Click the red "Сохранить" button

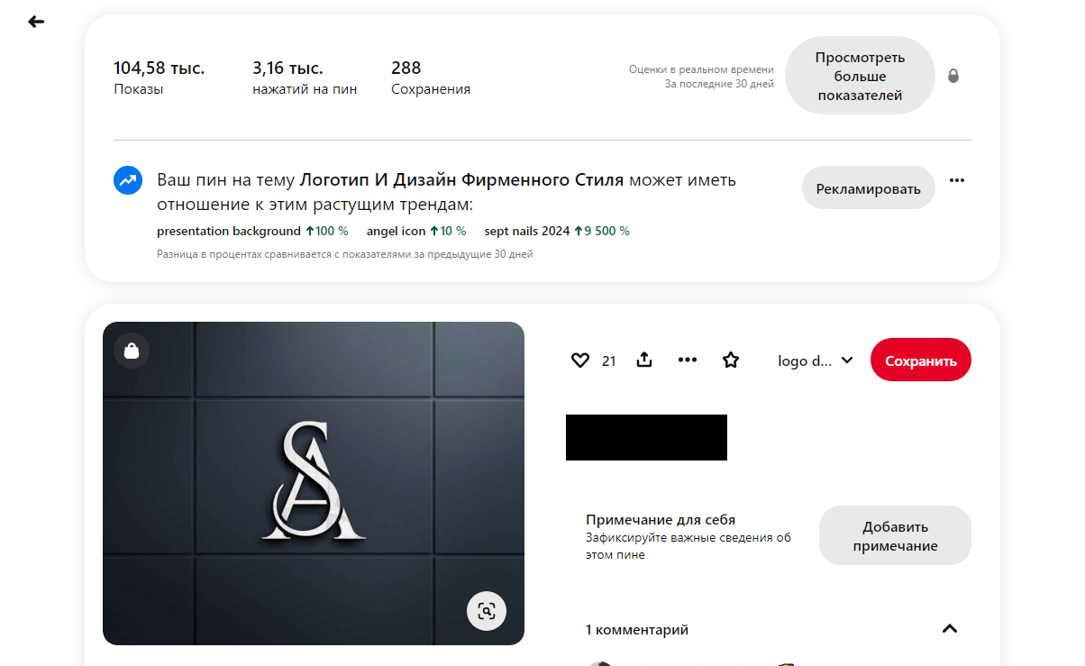921,360
